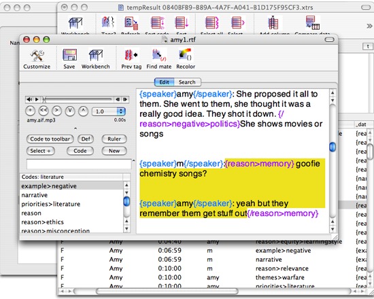Jump to previous tag with Prev tag
This screenshot has width=374, height=299.
pyautogui.click(x=131, y=55)
